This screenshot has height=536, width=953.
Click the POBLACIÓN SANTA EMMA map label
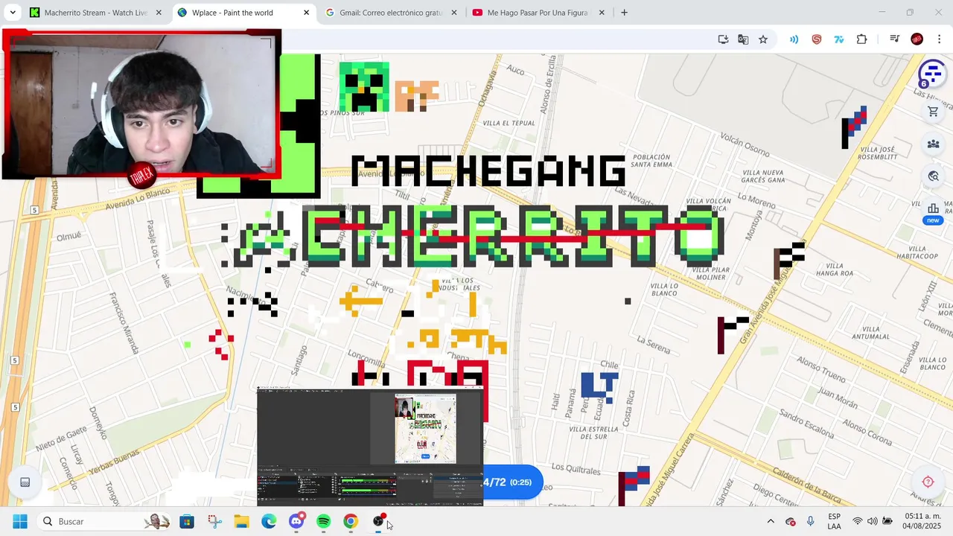click(x=651, y=161)
